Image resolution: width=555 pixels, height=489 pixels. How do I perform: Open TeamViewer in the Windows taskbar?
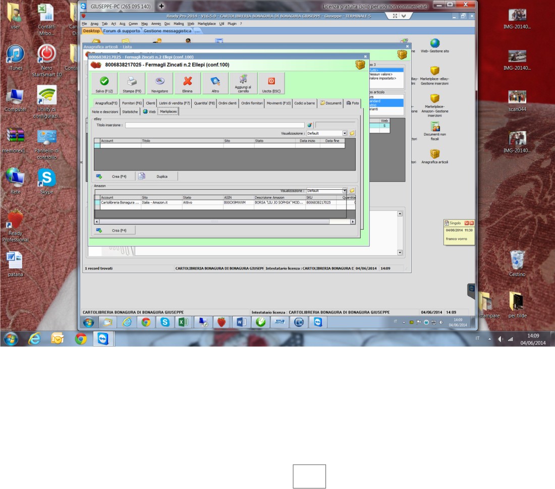click(103, 339)
